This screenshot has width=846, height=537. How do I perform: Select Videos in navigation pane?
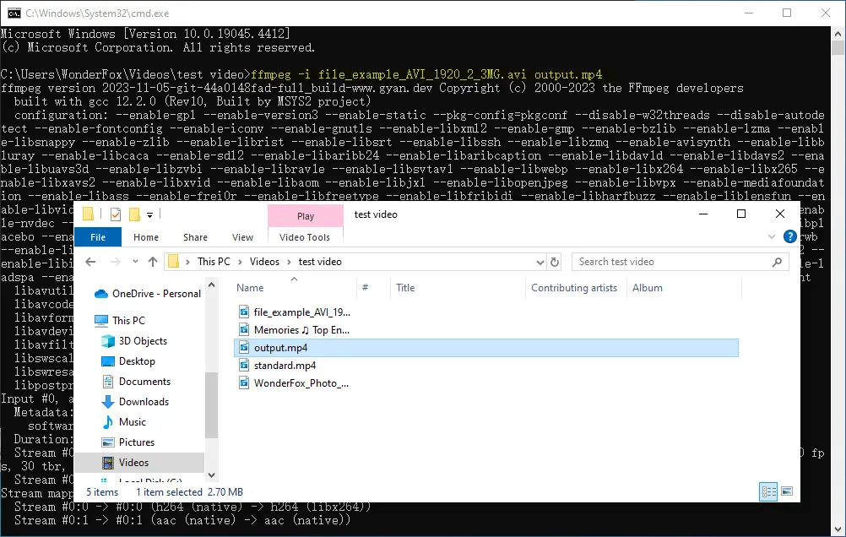coord(133,463)
